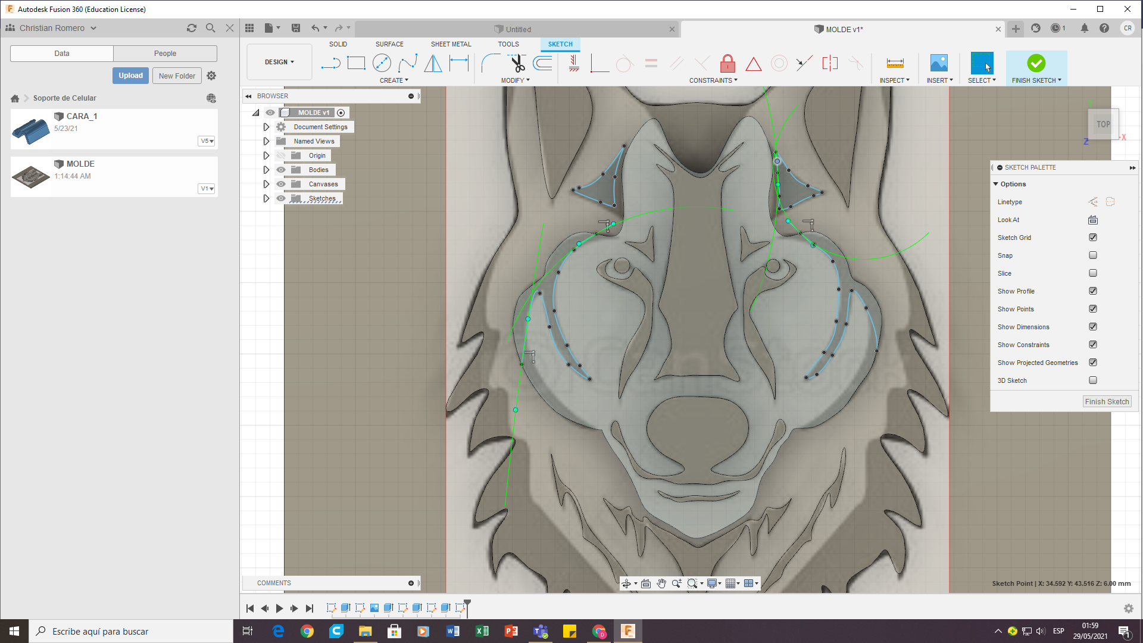Open Excel from the taskbar
1143x643 pixels.
(482, 631)
